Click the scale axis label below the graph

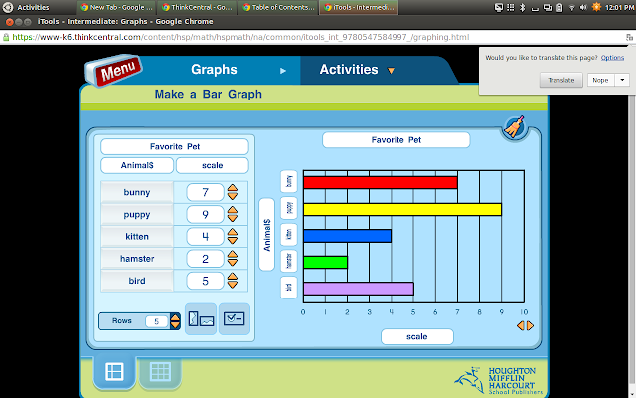click(x=417, y=336)
